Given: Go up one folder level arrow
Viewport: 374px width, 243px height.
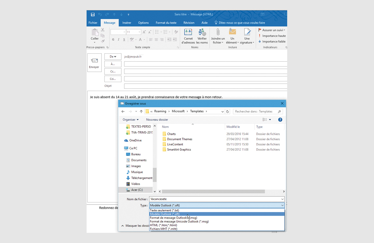Looking at the screenshot, I should (141, 111).
